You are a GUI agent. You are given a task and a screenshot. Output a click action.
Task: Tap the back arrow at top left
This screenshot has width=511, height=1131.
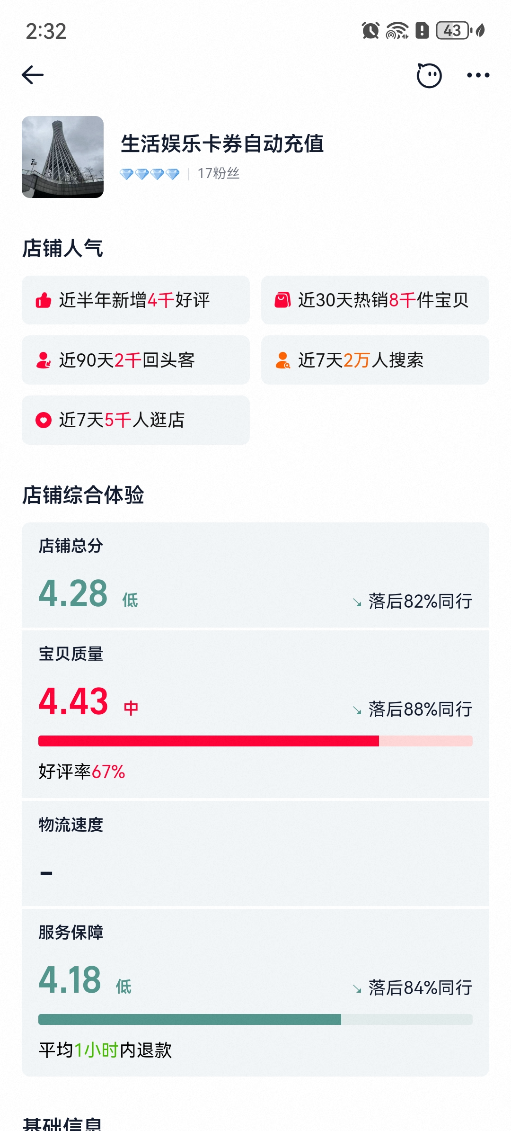click(x=32, y=74)
